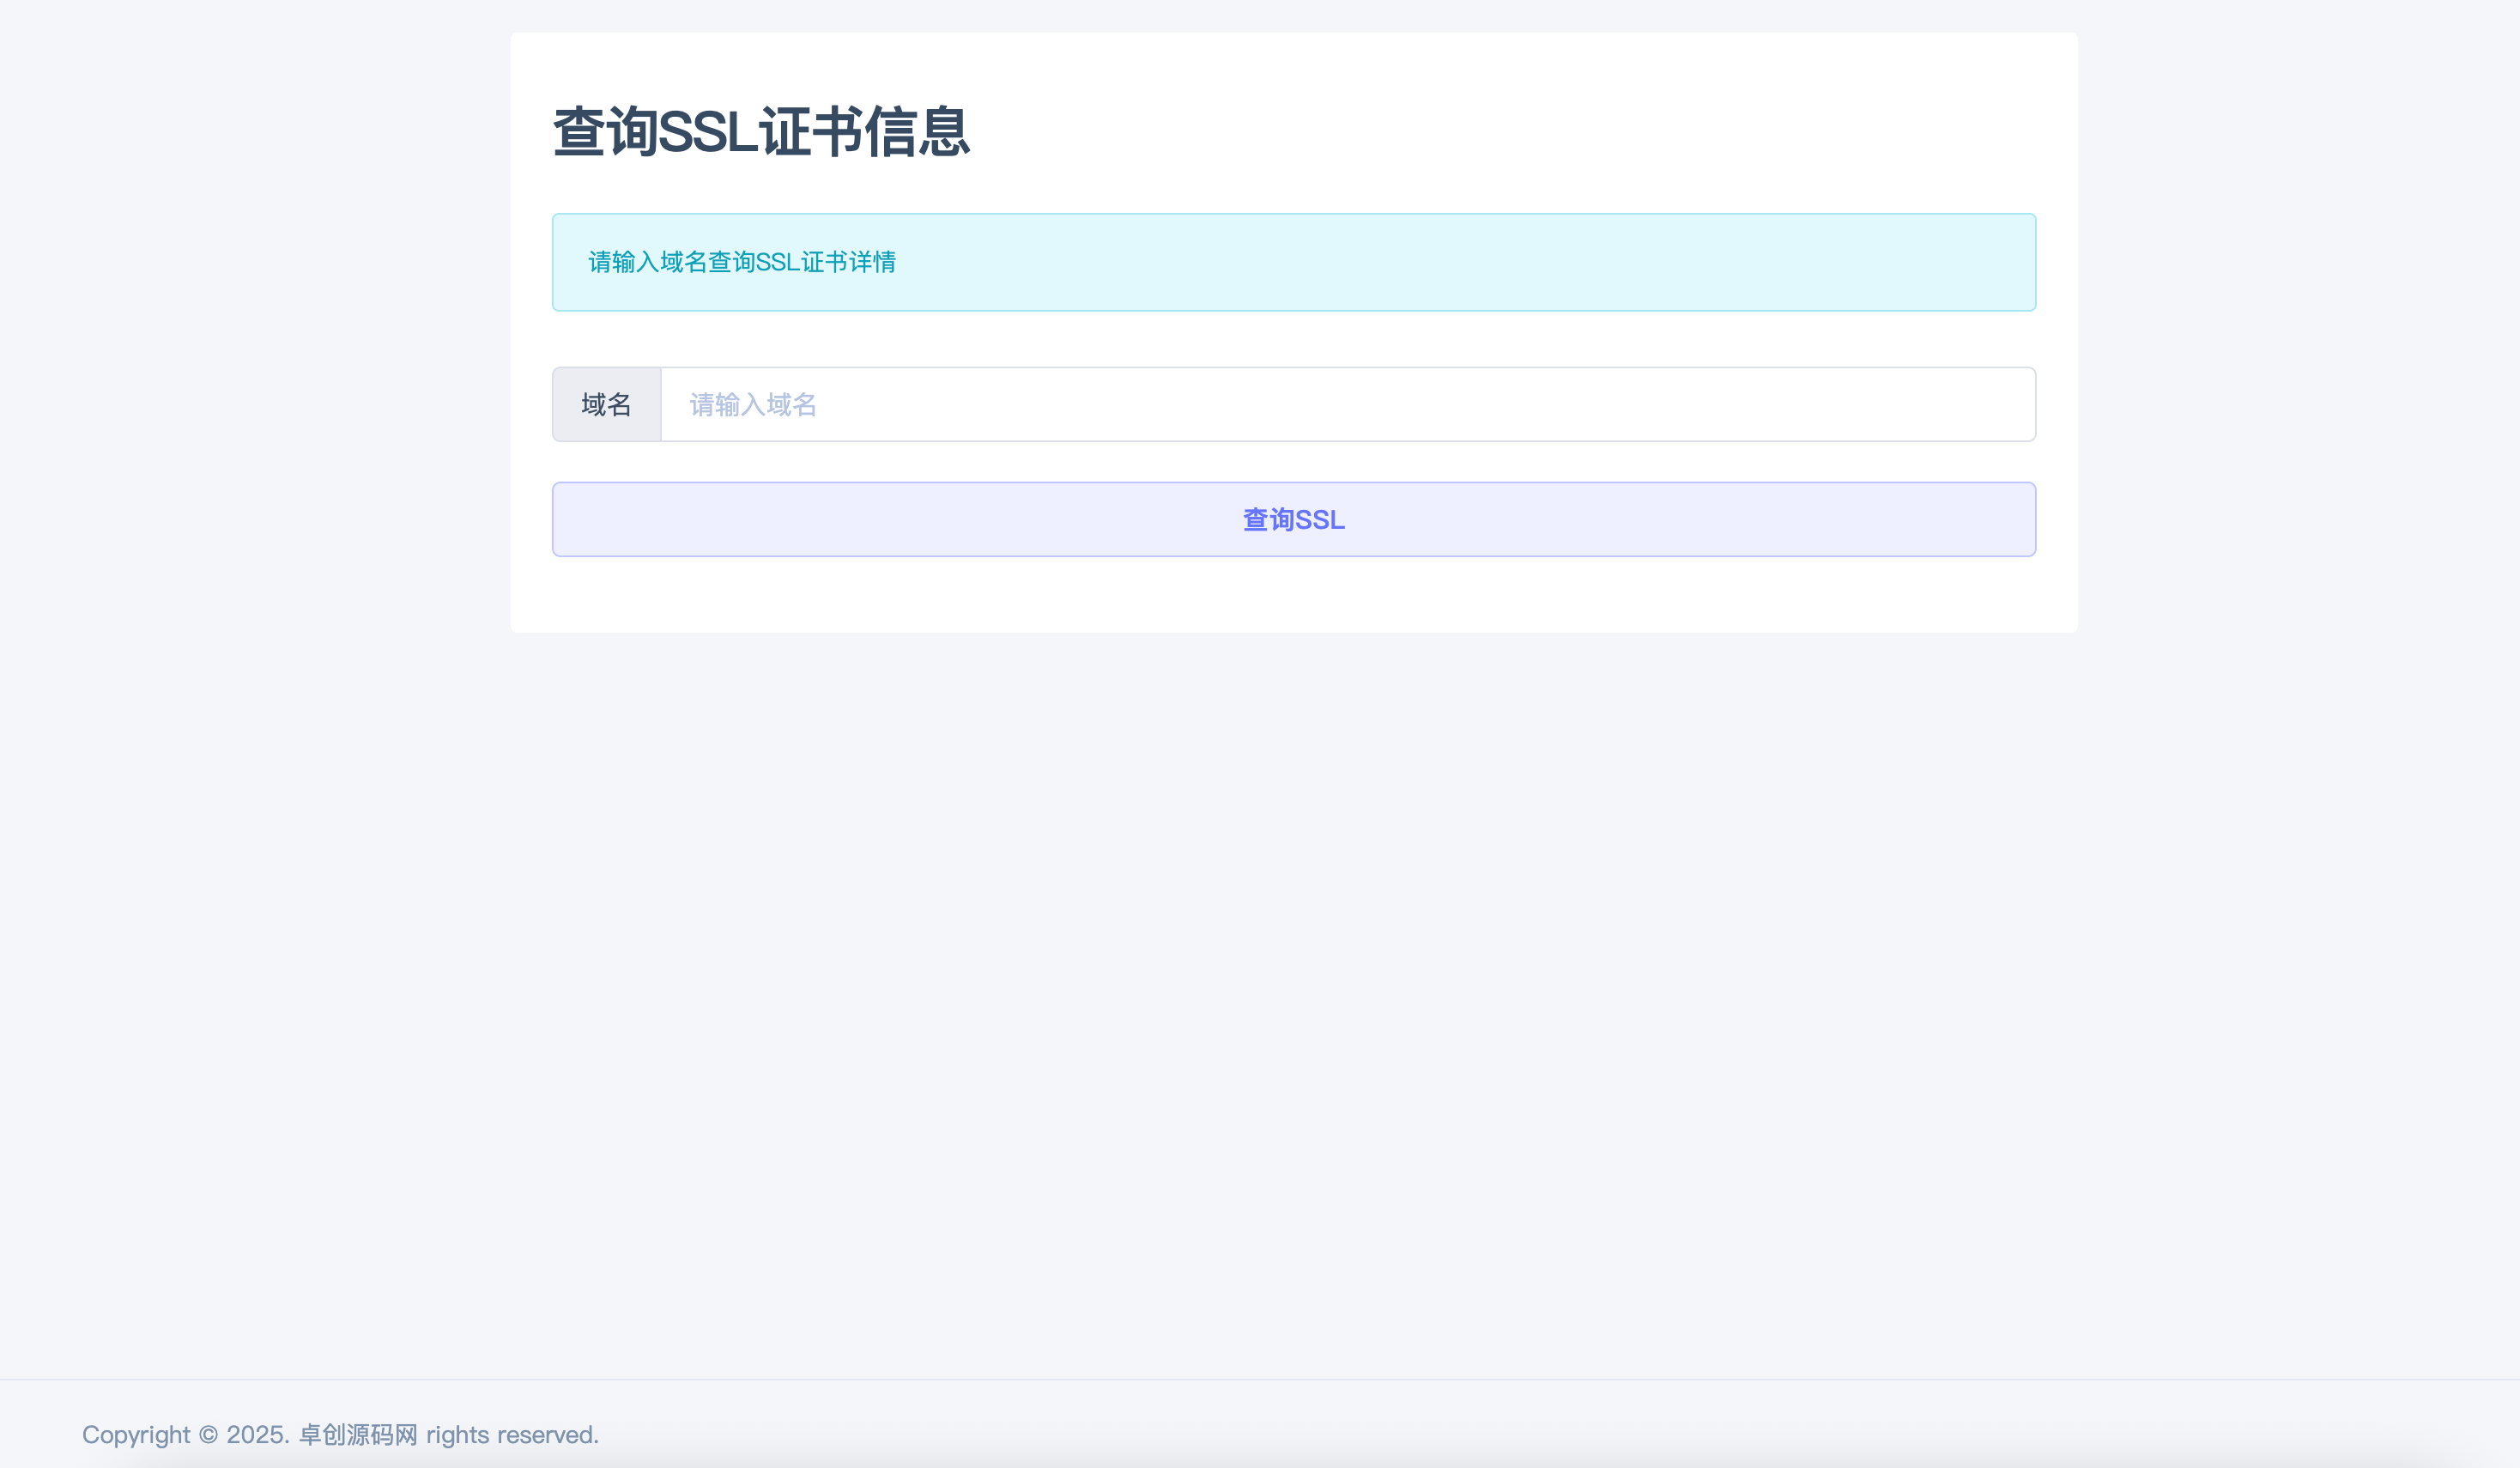Click the 域名 label prefix beside the input
The image size is (2520, 1468).
click(x=606, y=404)
